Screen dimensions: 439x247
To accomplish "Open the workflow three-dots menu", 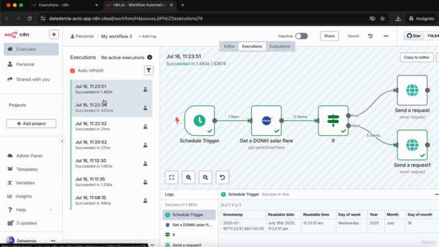I will tap(385, 36).
